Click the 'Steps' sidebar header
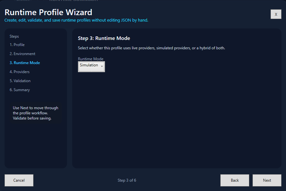 click(x=14, y=36)
